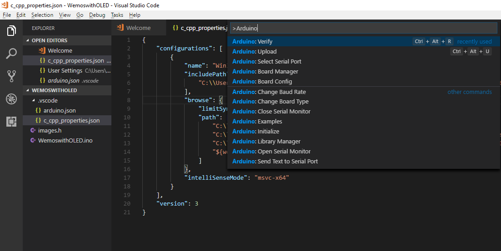Open the View menu
Screen dimensions: 501x251
point(65,15)
